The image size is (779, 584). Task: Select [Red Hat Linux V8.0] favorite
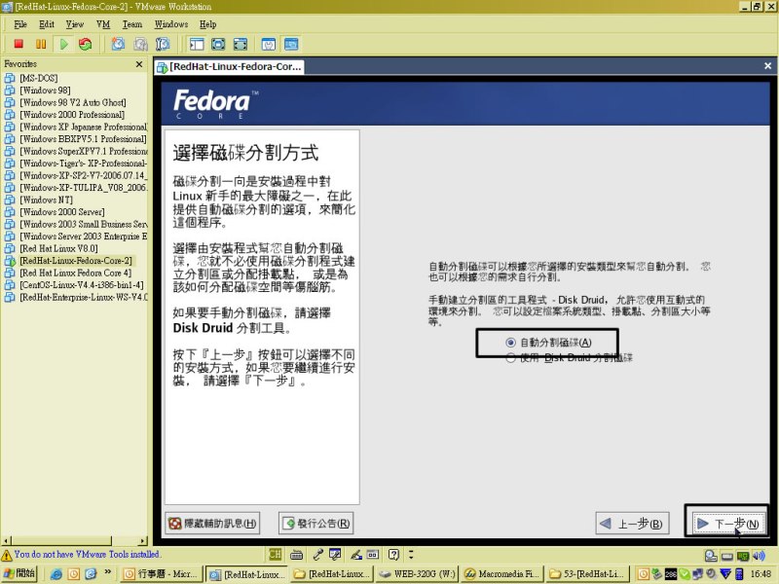click(x=58, y=248)
